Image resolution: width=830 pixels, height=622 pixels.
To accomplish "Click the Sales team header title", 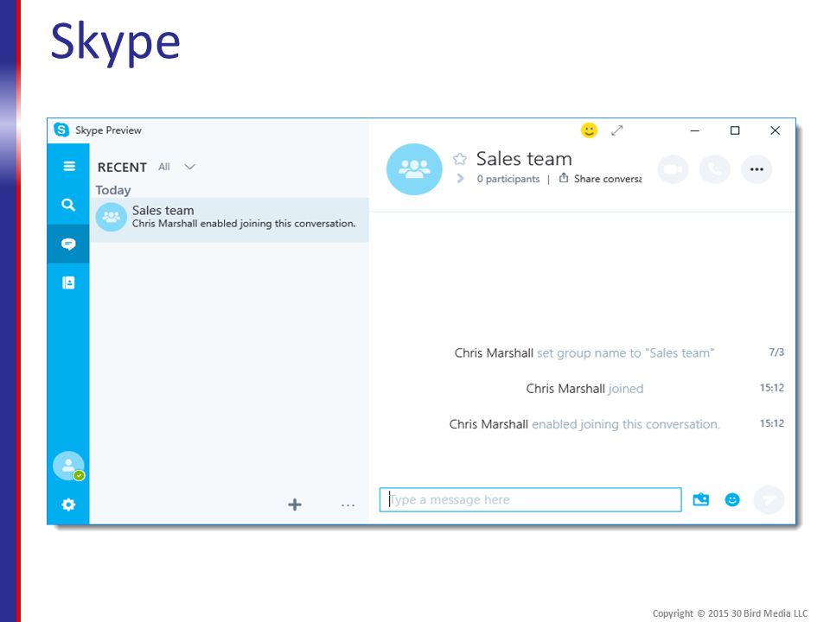I will coord(524,159).
